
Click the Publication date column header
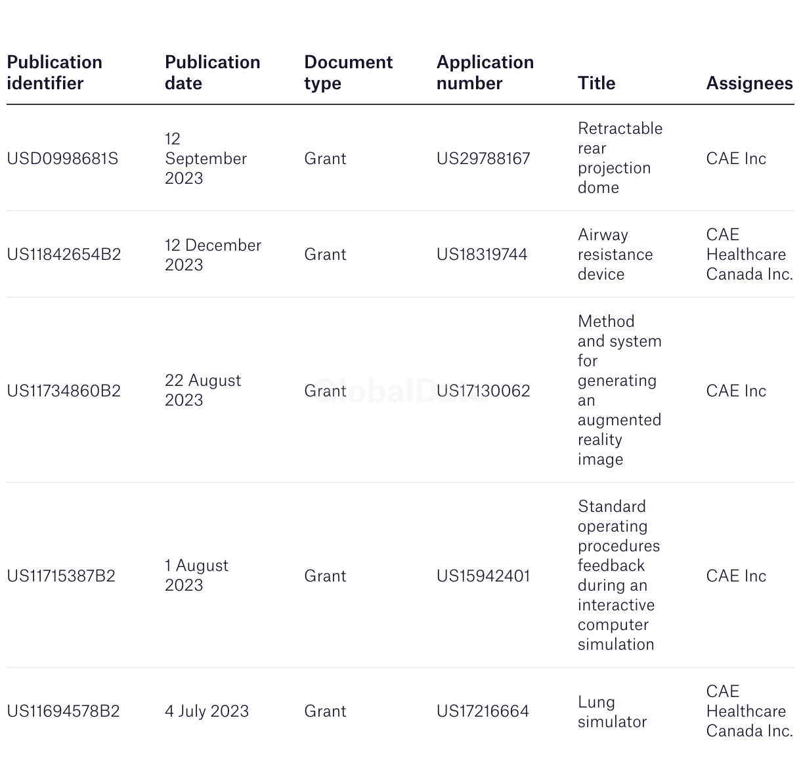coord(213,73)
